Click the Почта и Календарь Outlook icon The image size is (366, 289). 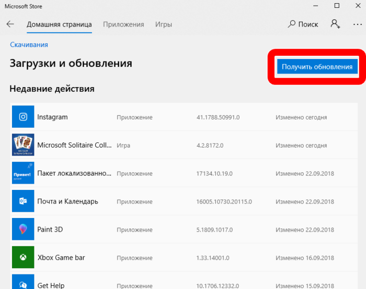(x=23, y=201)
